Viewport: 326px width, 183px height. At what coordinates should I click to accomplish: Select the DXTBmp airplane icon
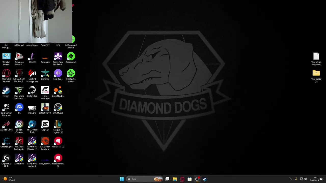45,75
